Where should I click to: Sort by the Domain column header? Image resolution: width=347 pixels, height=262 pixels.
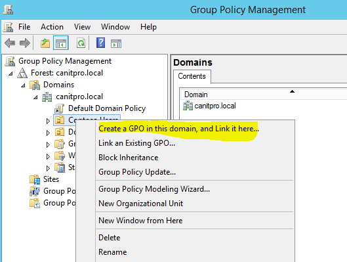point(263,95)
